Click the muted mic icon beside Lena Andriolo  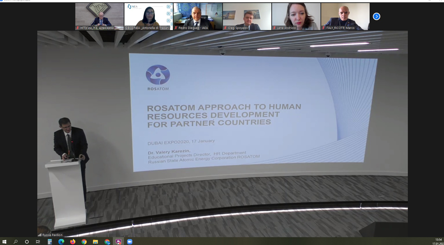pyautogui.click(x=274, y=28)
